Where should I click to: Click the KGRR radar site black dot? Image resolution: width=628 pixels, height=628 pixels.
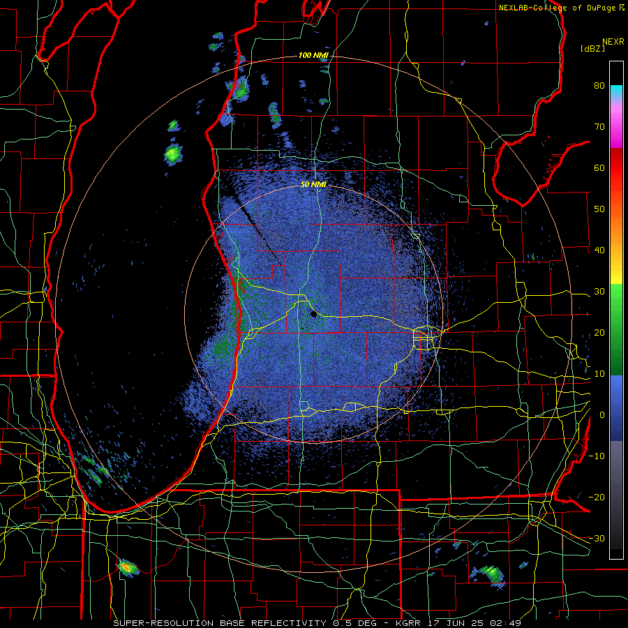[x=313, y=315]
